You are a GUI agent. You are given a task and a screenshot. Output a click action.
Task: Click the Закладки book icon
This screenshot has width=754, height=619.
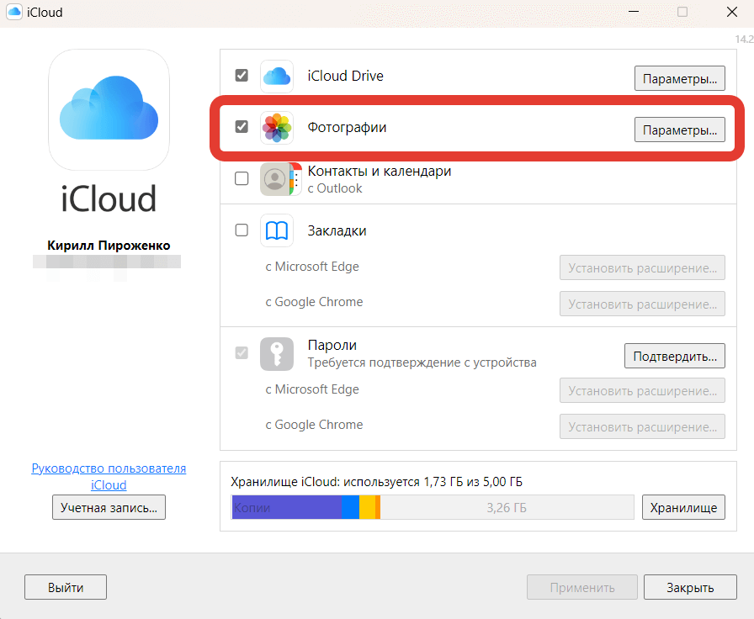click(277, 230)
